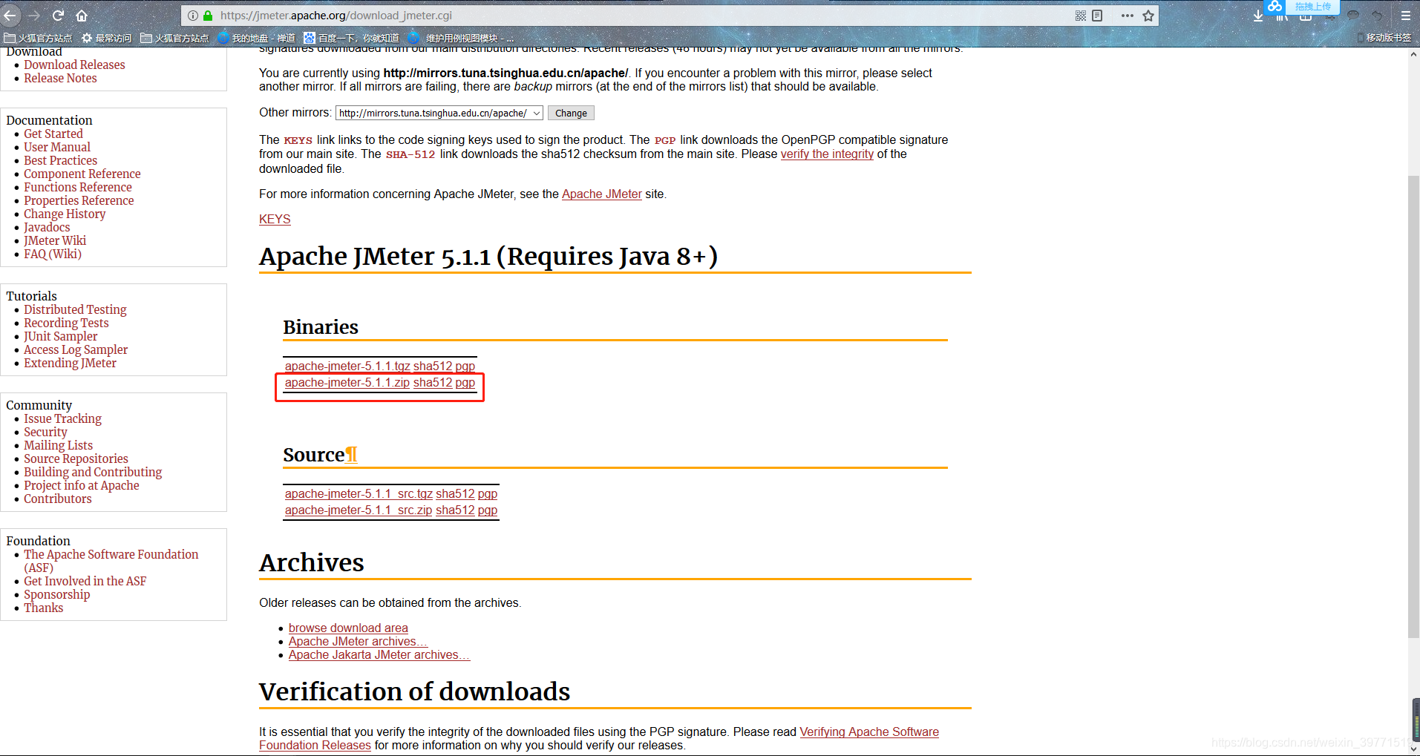Click the green padlock security icon
The height and width of the screenshot is (756, 1420).
(x=208, y=16)
